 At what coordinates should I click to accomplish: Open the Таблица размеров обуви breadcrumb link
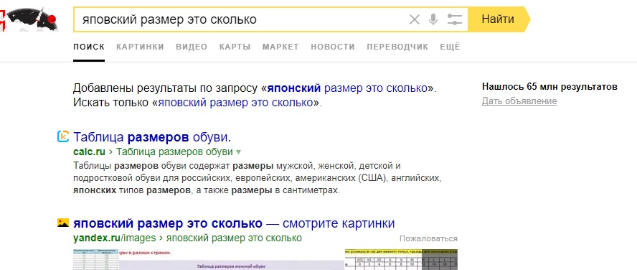point(175,152)
